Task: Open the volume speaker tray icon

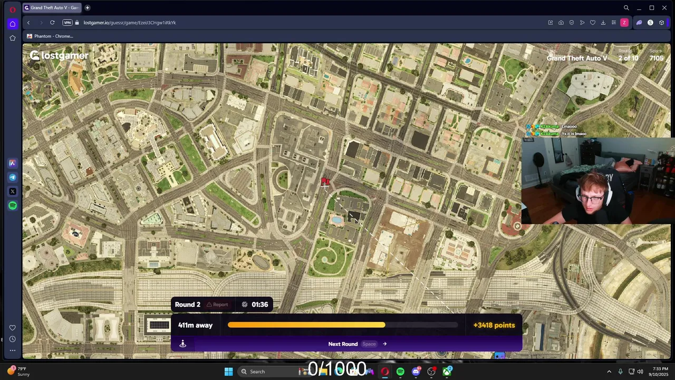Action: coord(640,372)
